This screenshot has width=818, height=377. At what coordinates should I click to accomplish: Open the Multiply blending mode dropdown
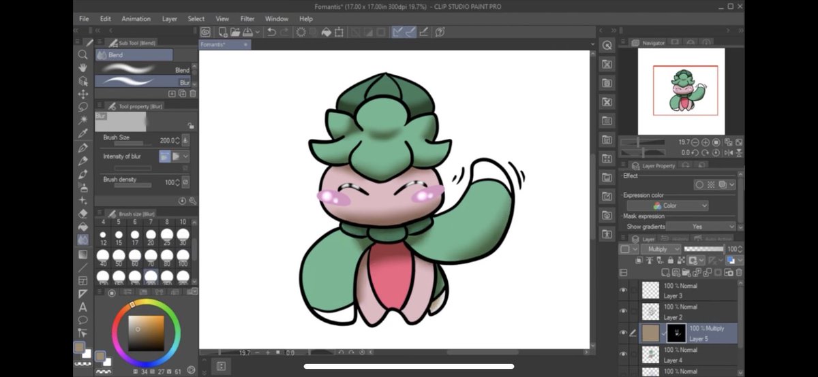tap(661, 249)
